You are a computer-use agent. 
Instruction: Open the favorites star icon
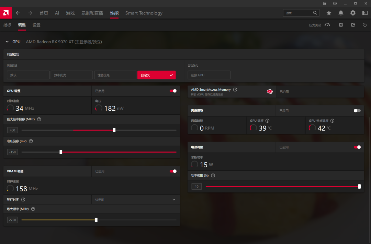[x=329, y=13]
